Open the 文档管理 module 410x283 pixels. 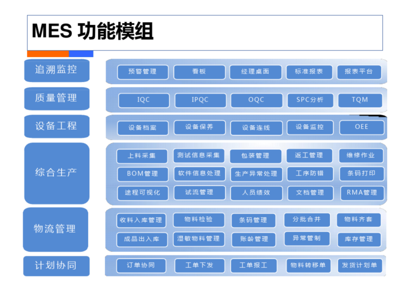click(311, 193)
